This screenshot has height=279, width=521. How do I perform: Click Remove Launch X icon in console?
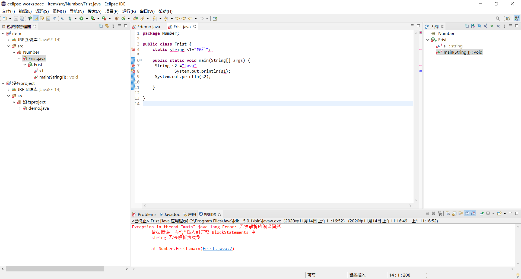pos(433,214)
